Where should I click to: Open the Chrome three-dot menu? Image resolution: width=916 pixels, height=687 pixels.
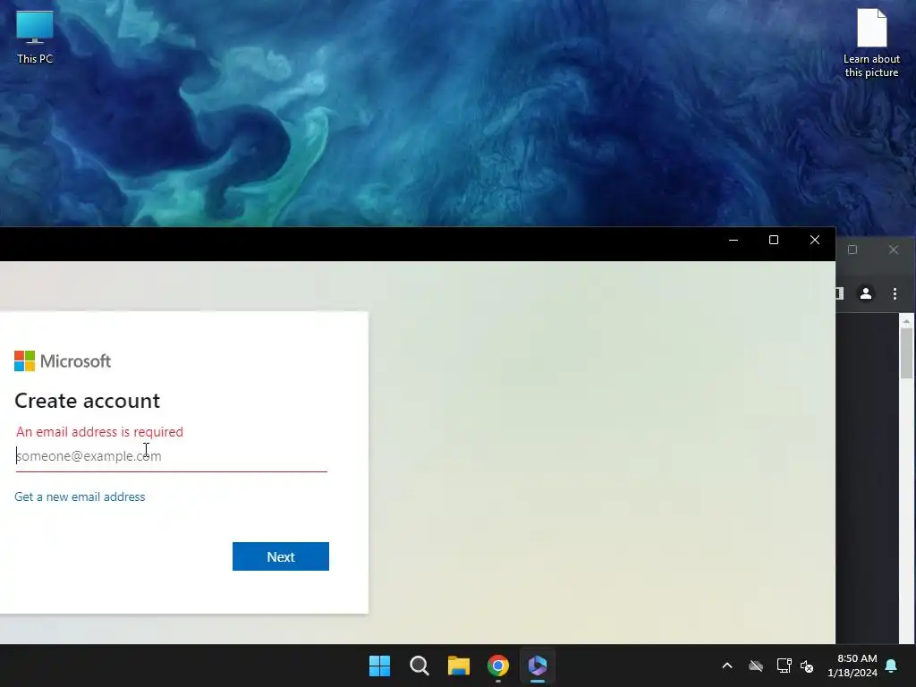point(895,293)
